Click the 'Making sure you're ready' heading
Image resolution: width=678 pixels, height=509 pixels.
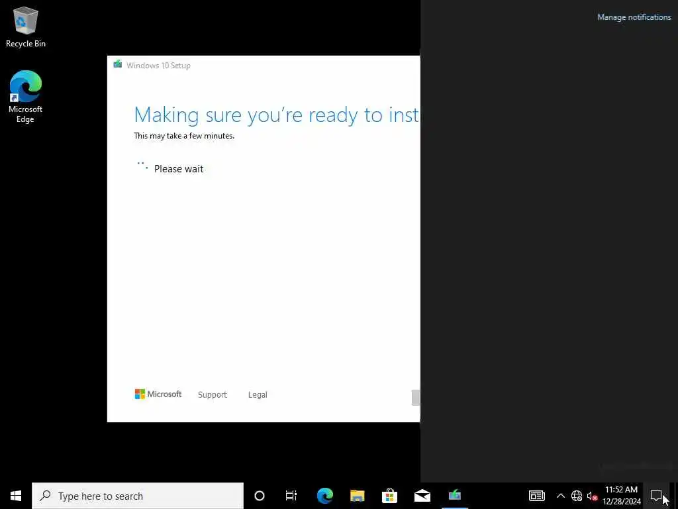pyautogui.click(x=277, y=115)
